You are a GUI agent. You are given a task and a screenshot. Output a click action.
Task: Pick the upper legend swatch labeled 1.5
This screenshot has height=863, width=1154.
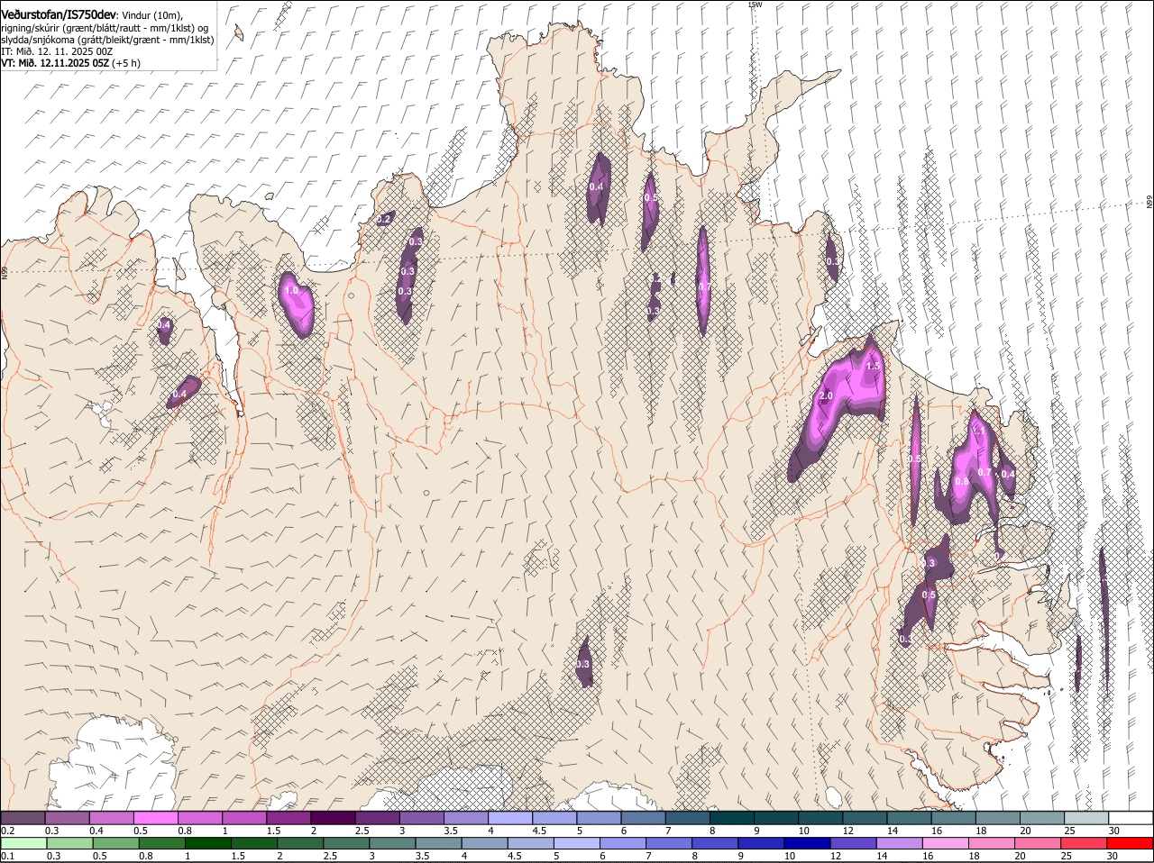tap(288, 817)
